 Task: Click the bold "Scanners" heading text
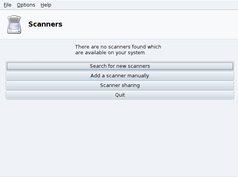pos(45,24)
